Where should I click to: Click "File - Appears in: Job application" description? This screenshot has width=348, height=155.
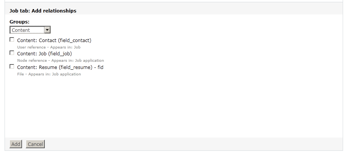tap(49, 74)
